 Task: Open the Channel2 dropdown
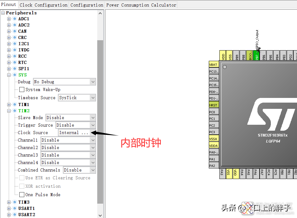68,148
